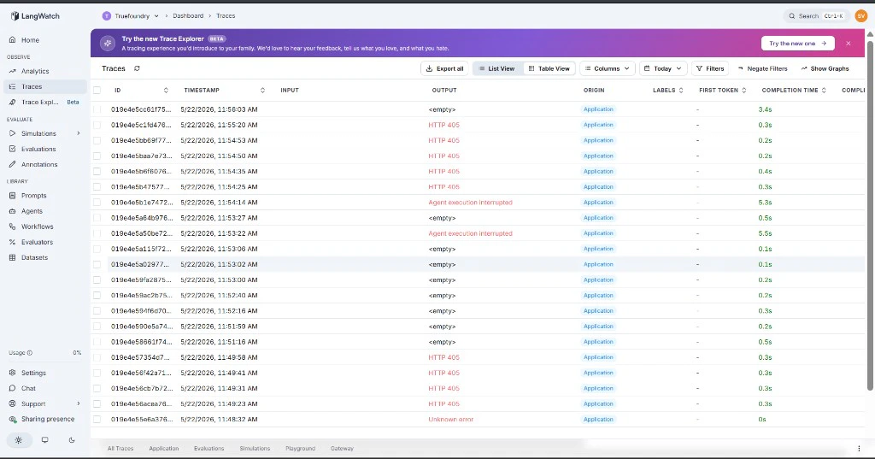This screenshot has width=875, height=459.
Task: Open Trace Explorer Beta page
Action: [x=44, y=103]
